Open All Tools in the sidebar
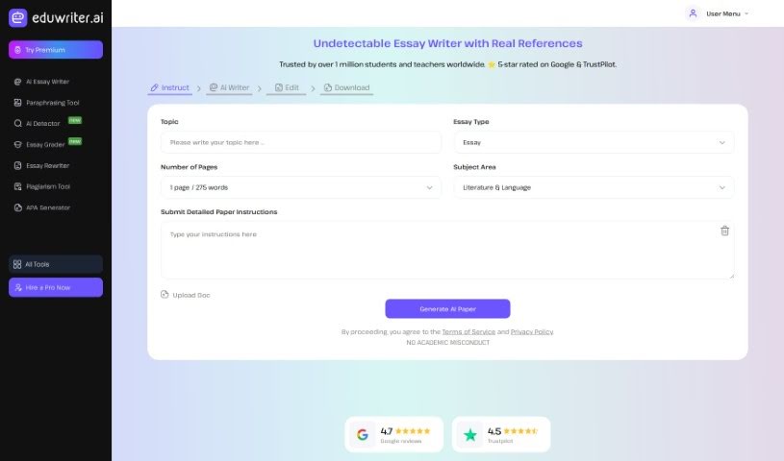The image size is (784, 461). (56, 264)
